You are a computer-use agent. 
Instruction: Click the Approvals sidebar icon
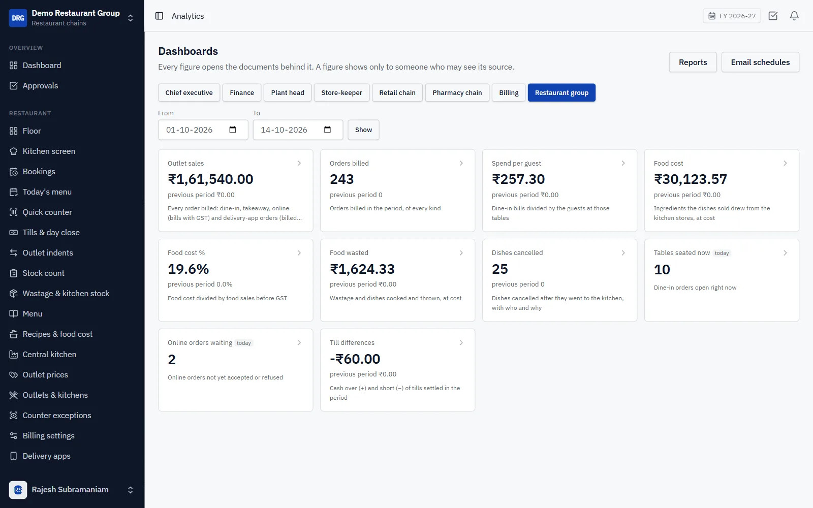pos(14,86)
